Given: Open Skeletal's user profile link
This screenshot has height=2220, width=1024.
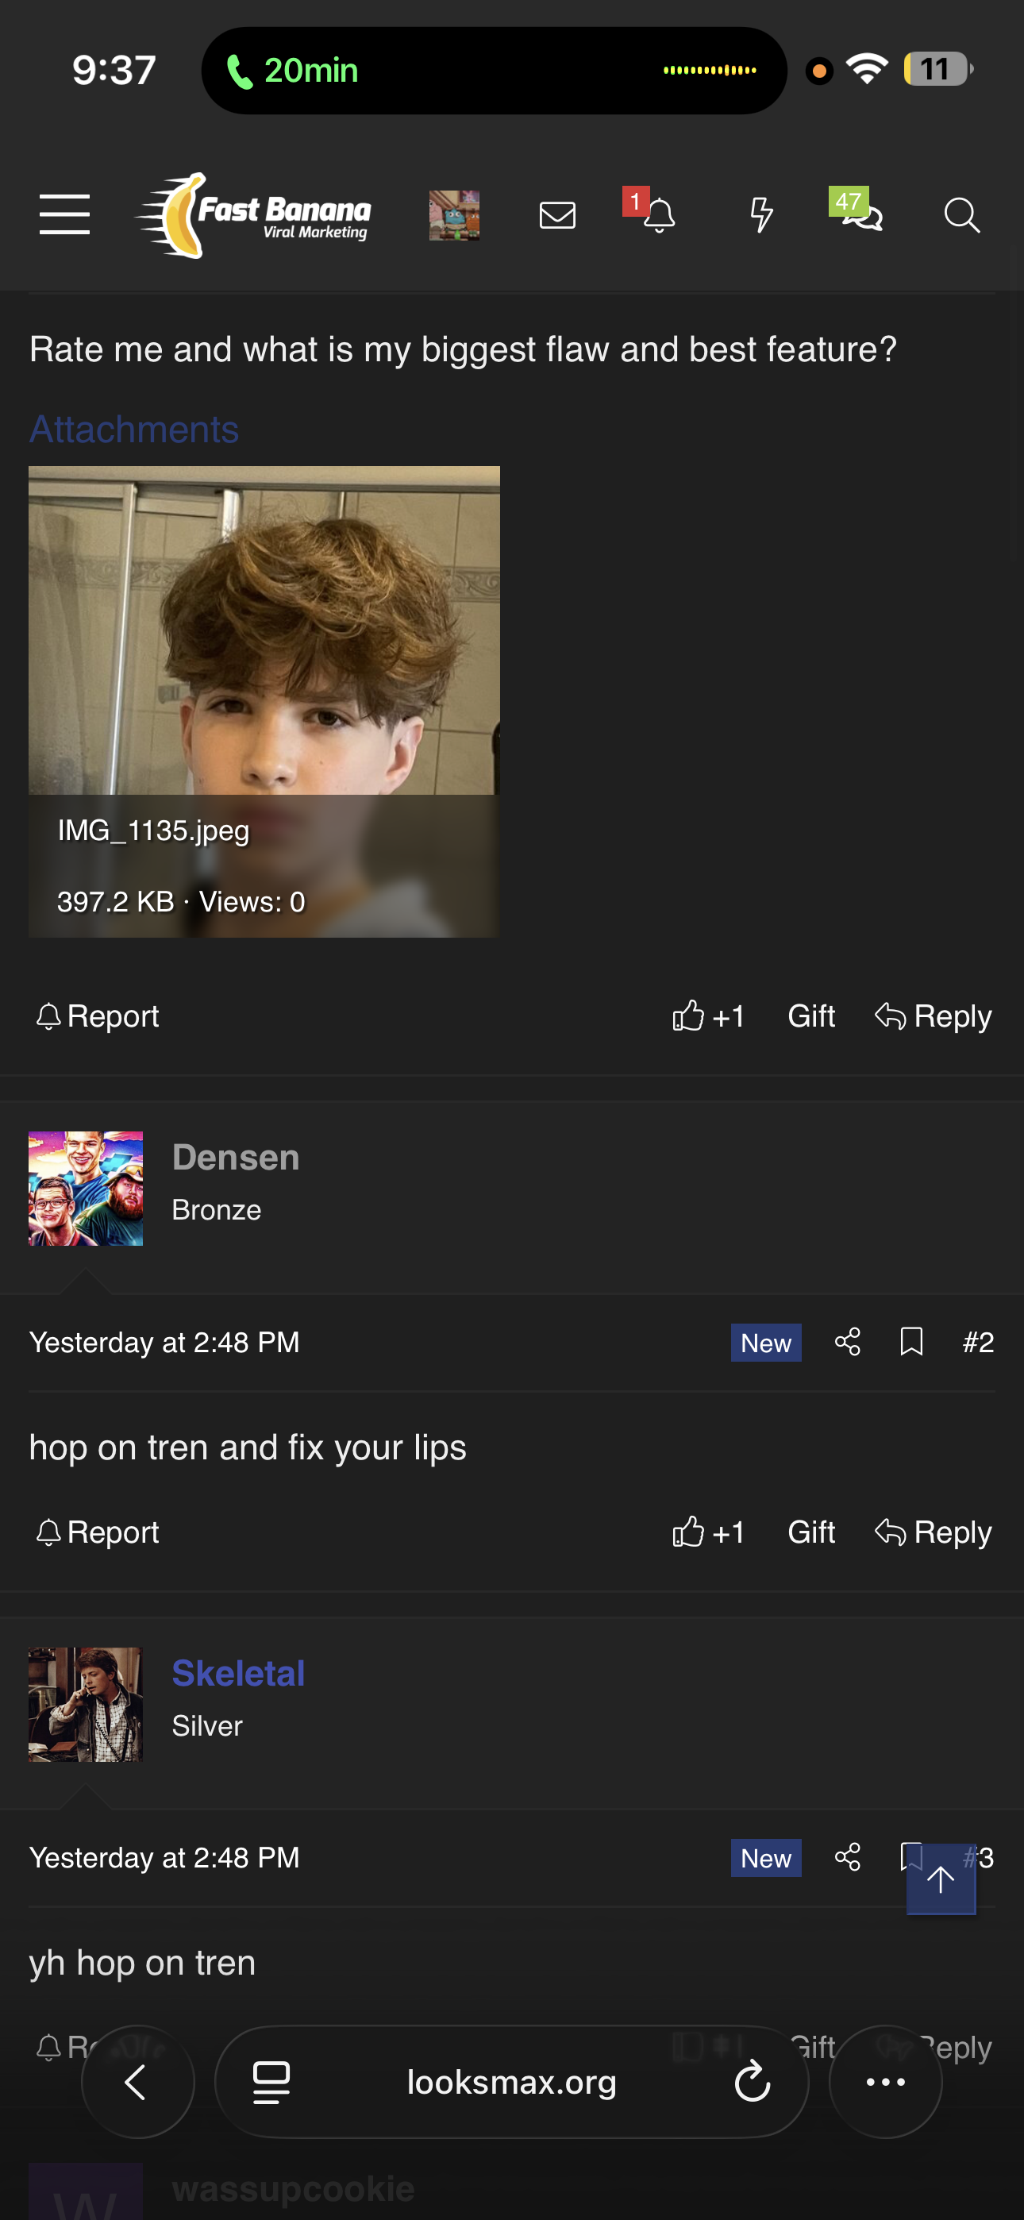Looking at the screenshot, I should coord(238,1672).
